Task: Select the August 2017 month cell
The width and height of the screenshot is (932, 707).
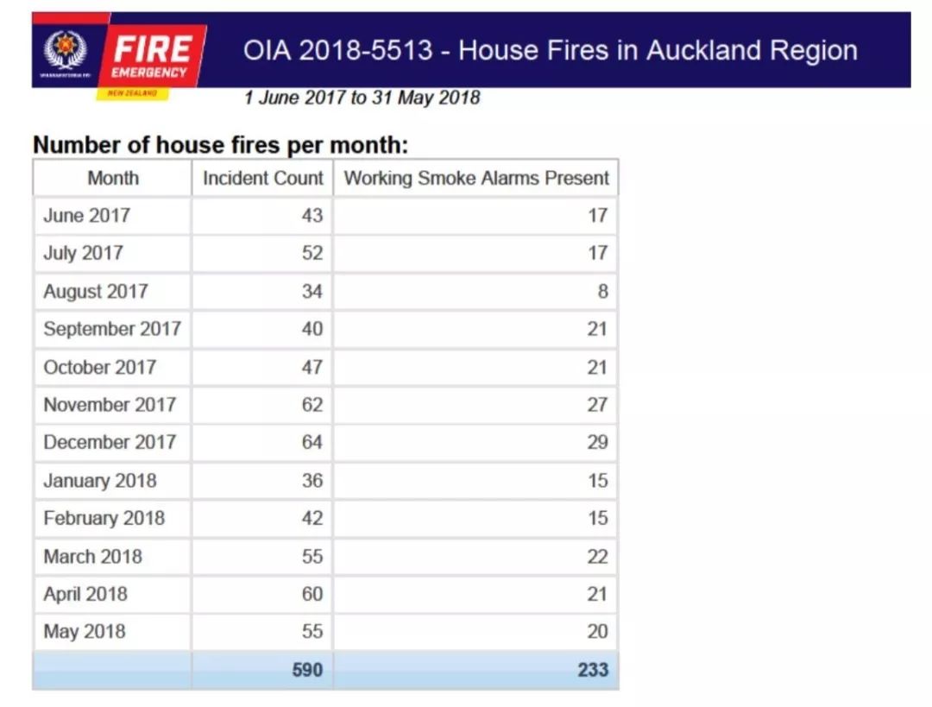Action: (95, 292)
